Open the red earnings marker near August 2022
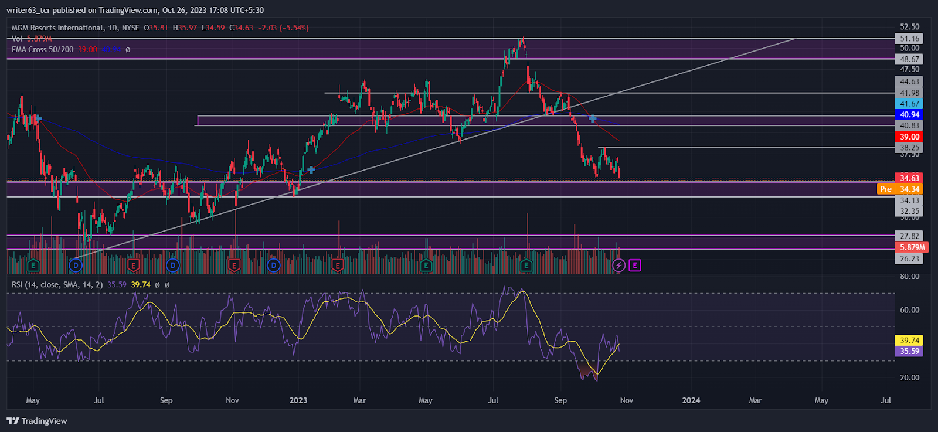 (x=134, y=266)
